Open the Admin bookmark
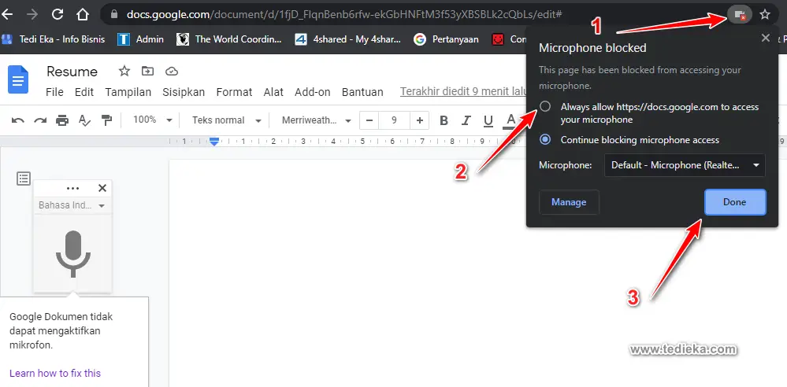 [x=140, y=39]
